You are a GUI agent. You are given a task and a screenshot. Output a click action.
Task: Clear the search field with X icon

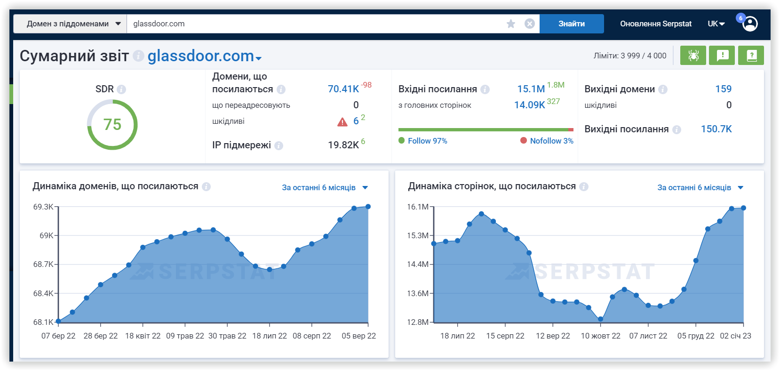(530, 24)
